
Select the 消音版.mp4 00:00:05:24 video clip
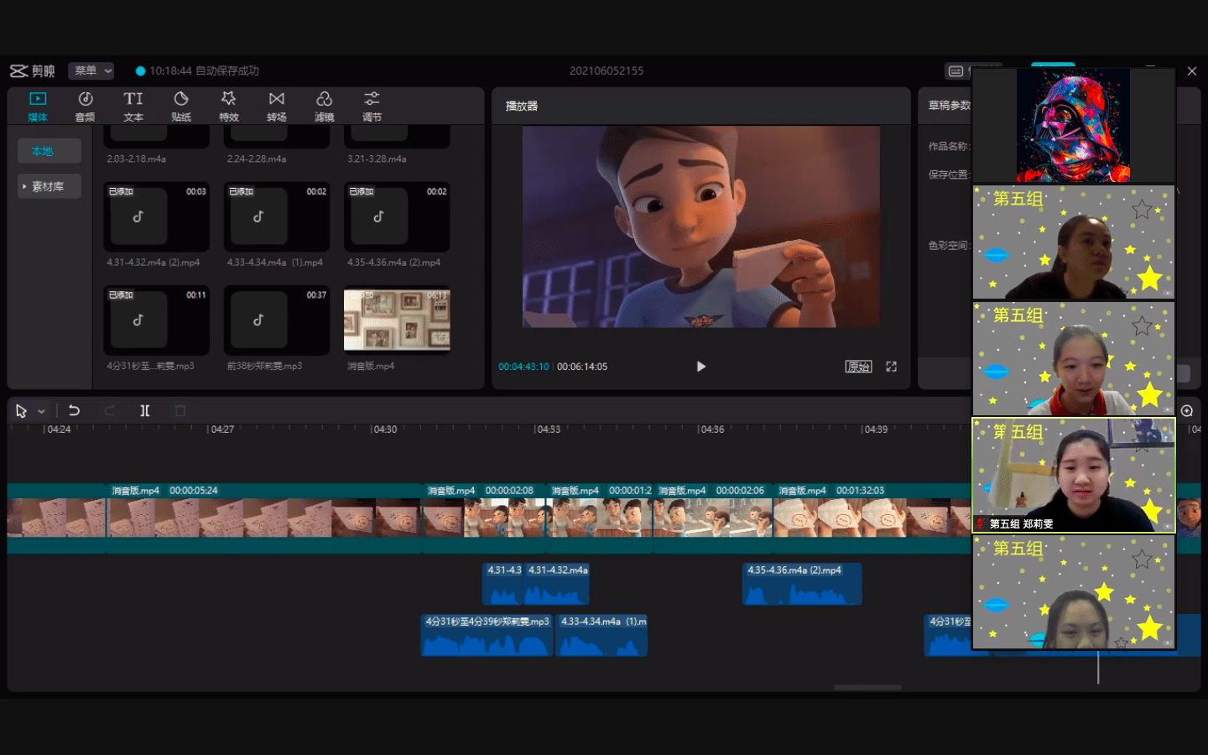click(263, 518)
